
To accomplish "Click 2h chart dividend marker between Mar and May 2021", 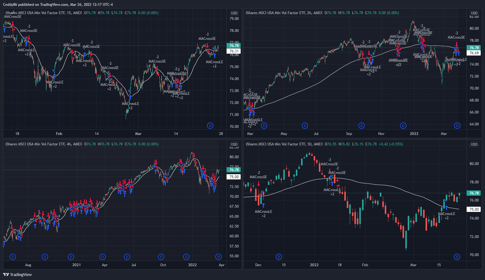I will coord(264,125).
